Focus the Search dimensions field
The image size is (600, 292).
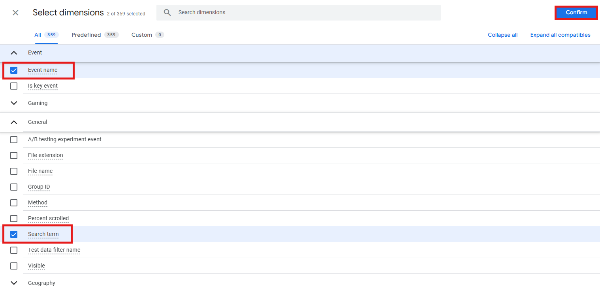click(299, 13)
